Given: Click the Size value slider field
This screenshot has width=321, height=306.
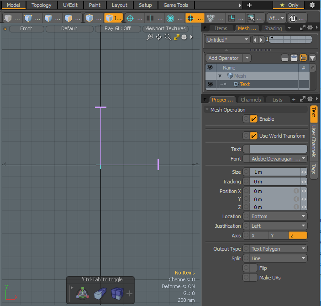Looking at the screenshot, I should 274,172.
